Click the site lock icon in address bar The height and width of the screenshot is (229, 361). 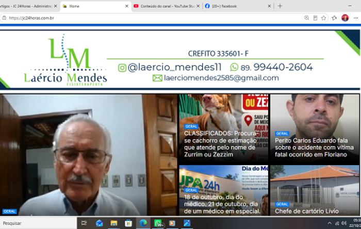(4, 18)
